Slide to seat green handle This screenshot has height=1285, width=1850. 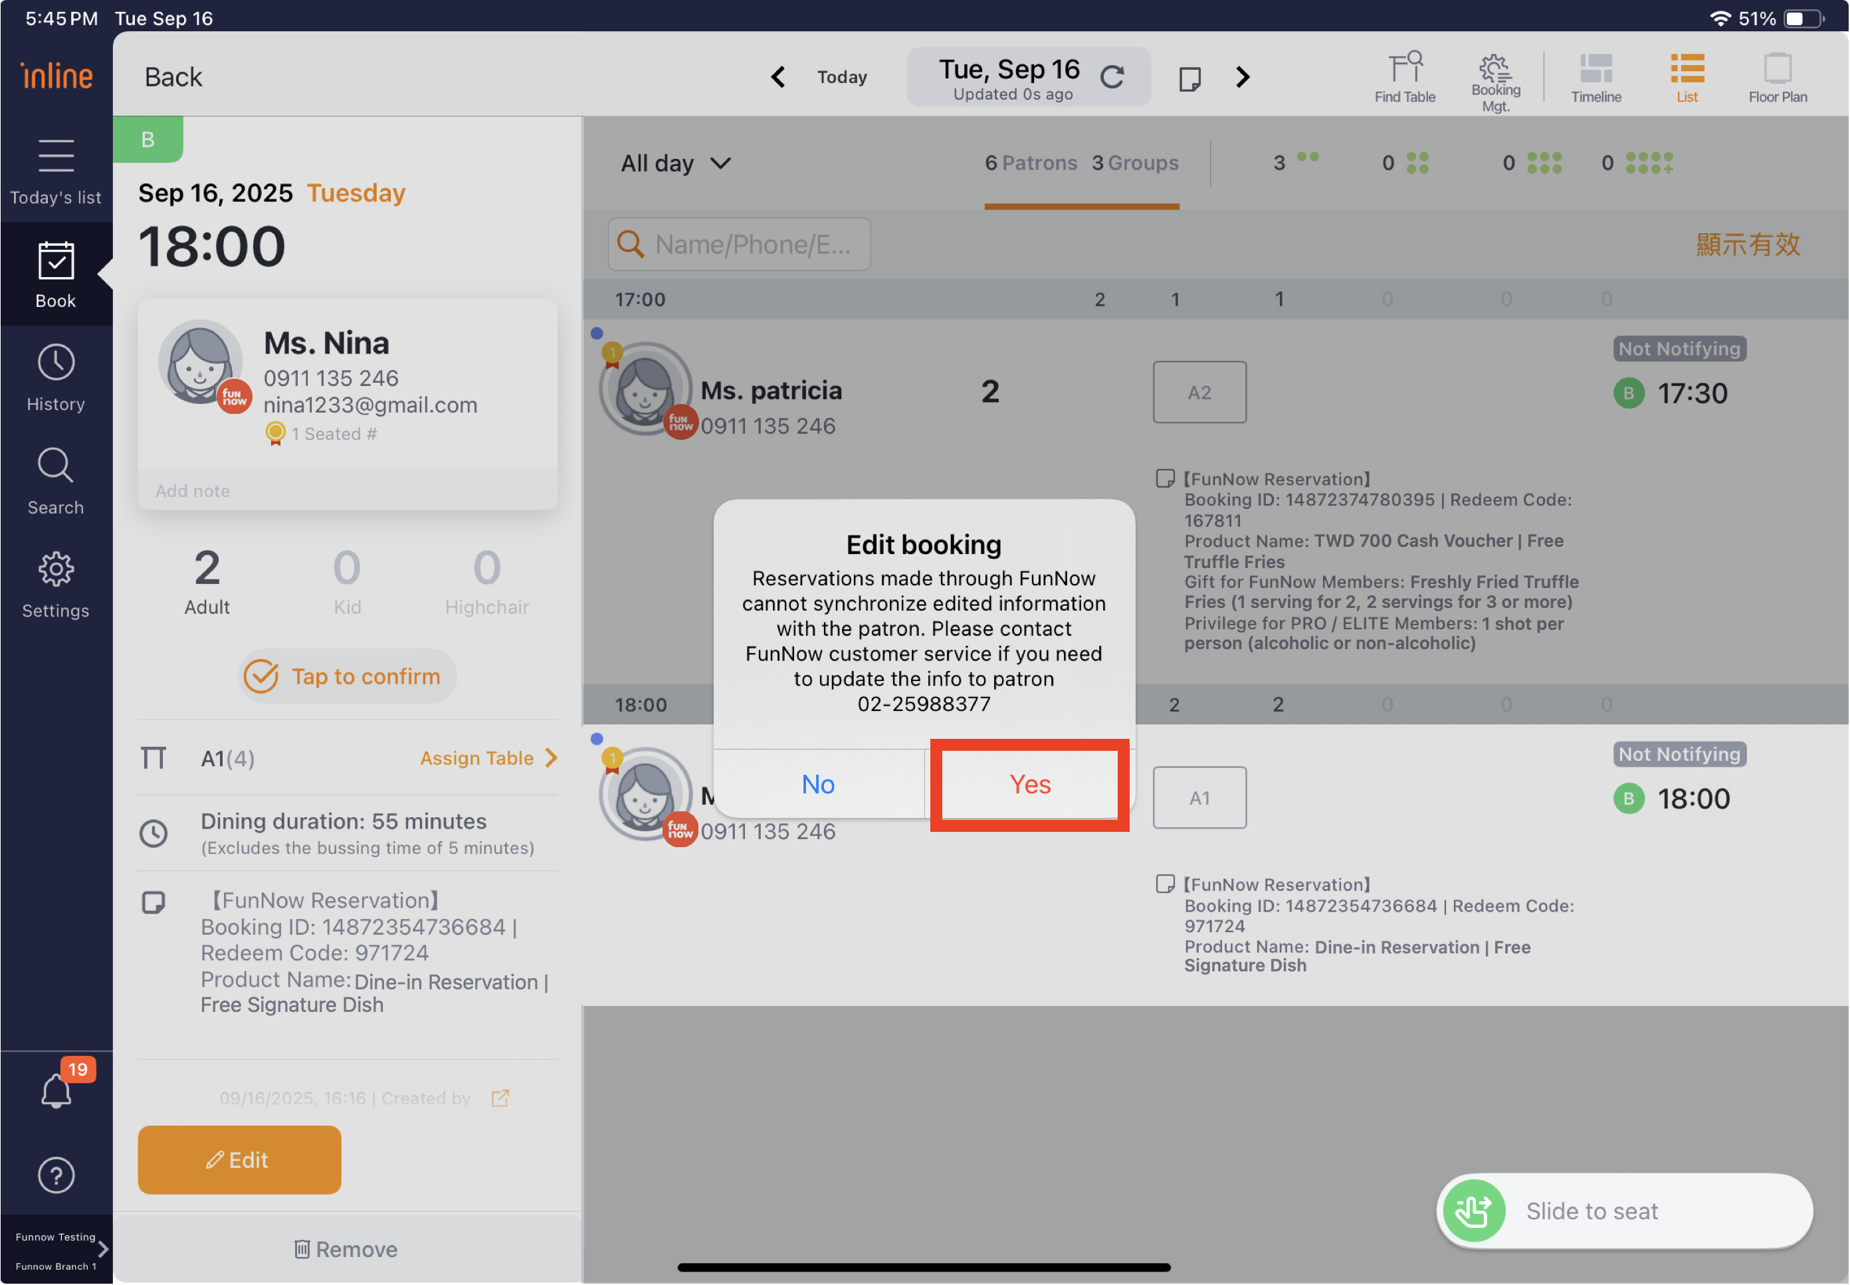pos(1473,1210)
